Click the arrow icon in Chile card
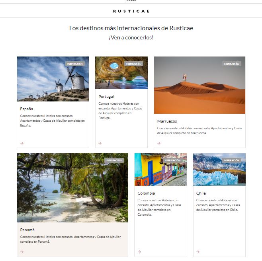Viewport: 262px width, 261px height. click(x=198, y=251)
